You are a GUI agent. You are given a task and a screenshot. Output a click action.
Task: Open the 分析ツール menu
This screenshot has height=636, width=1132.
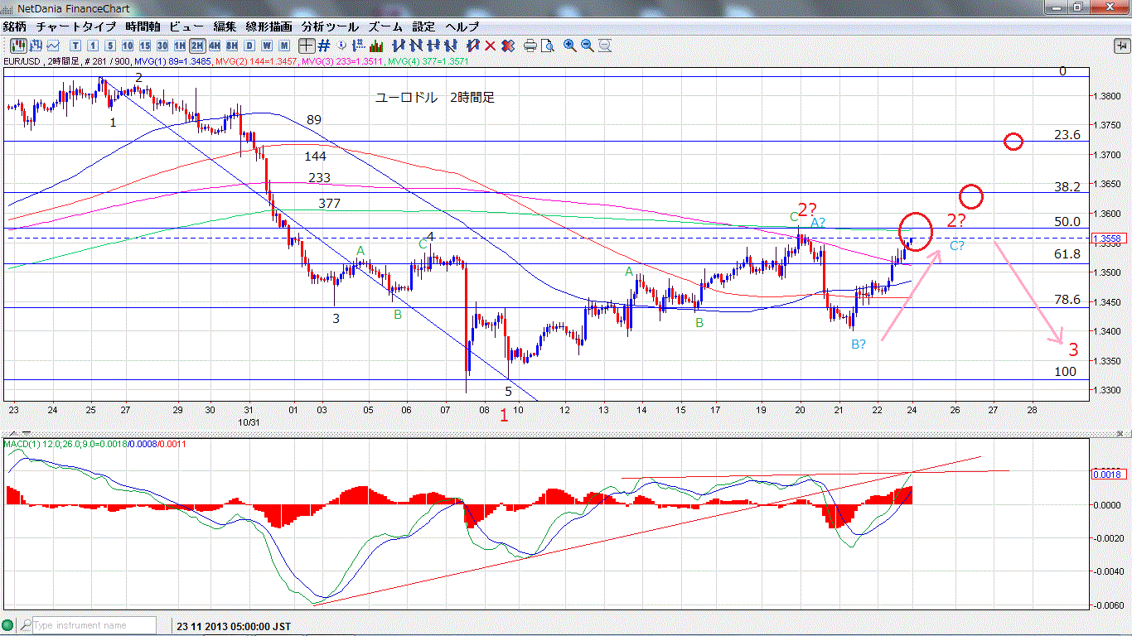coord(331,26)
